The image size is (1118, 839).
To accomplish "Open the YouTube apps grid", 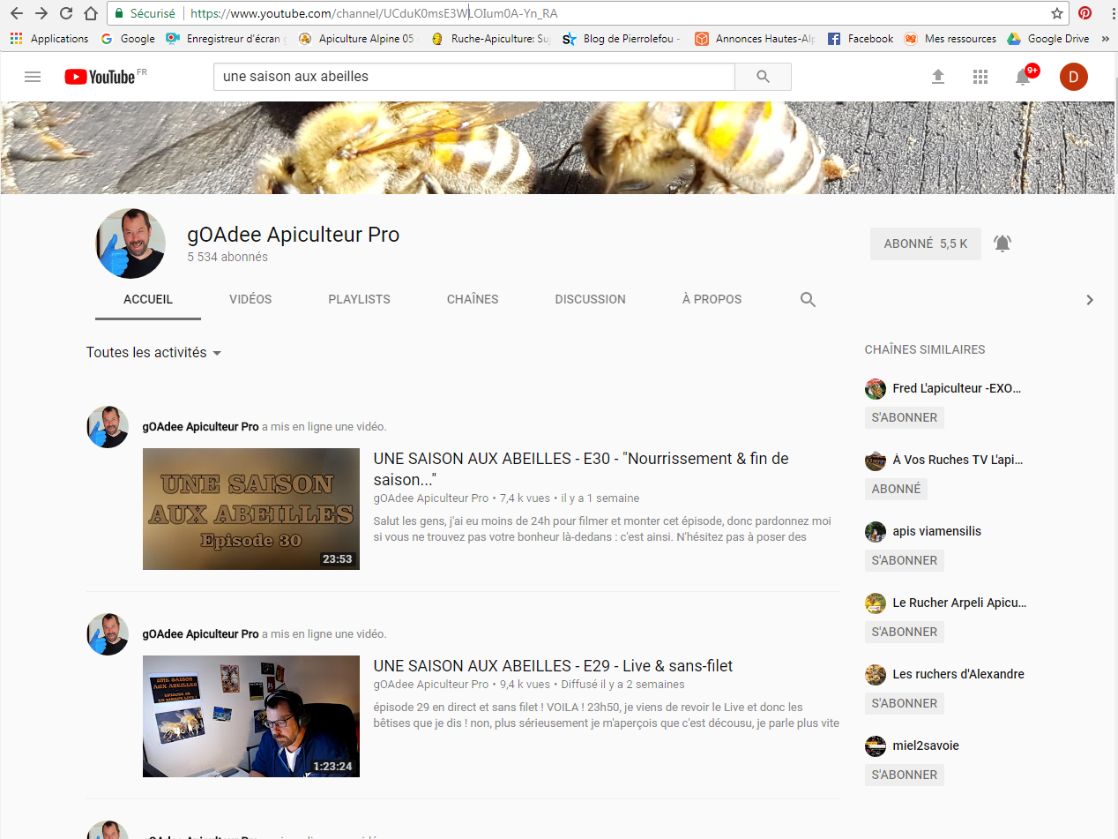I will click(x=980, y=77).
